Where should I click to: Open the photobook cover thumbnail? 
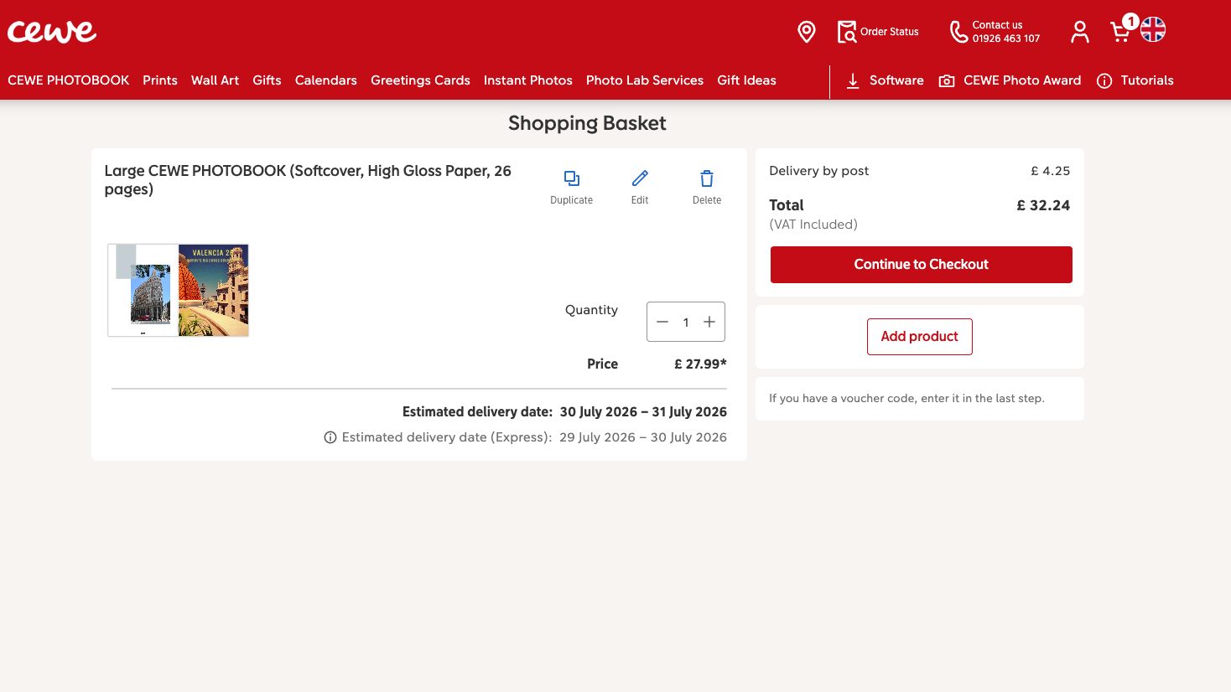[179, 291]
